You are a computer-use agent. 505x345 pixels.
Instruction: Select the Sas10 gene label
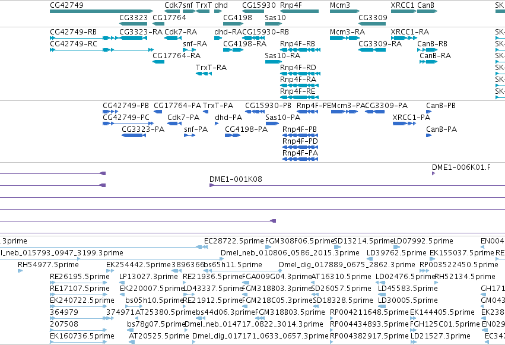(275, 17)
